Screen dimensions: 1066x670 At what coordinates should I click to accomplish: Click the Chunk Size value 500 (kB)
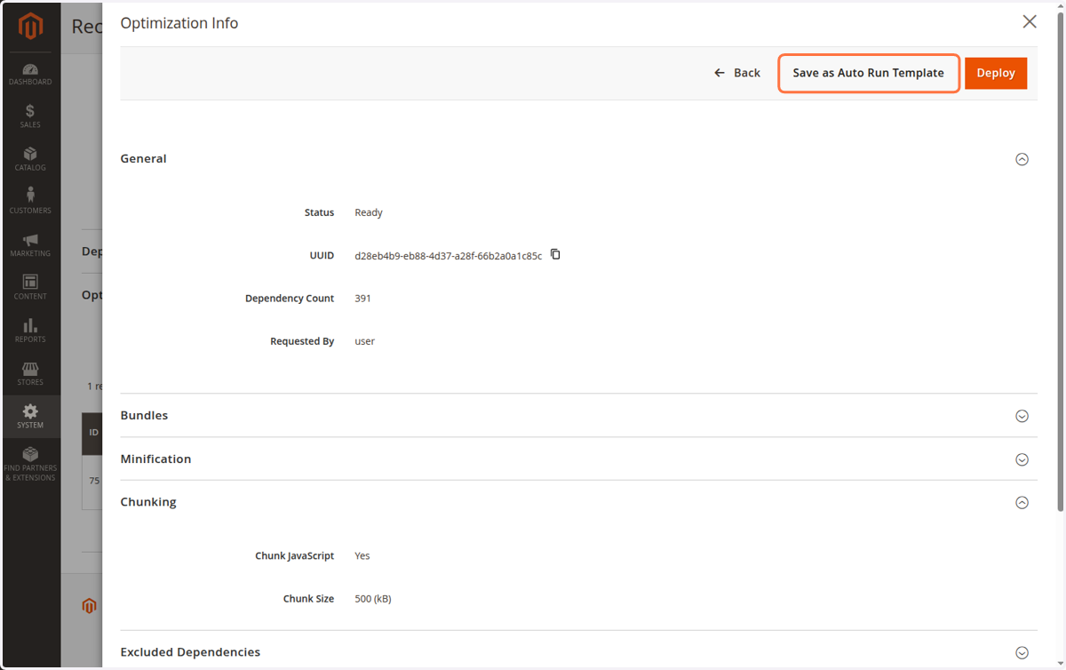(373, 599)
